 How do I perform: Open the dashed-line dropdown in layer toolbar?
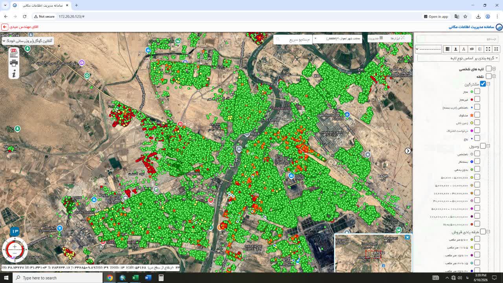click(429, 49)
